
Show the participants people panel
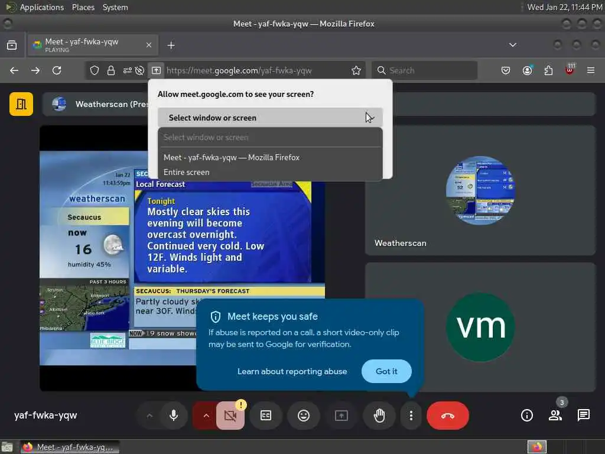tap(555, 416)
